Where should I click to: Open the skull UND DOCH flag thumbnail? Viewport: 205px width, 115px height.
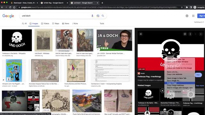[17, 40]
